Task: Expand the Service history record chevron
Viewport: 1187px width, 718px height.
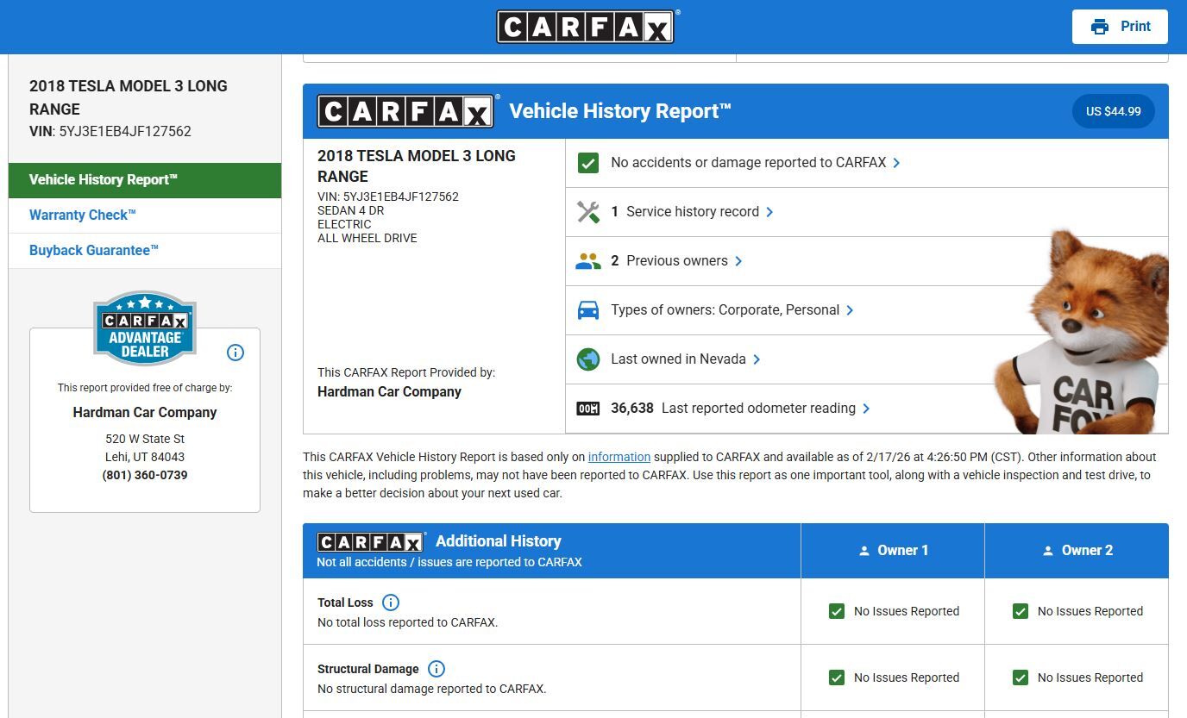Action: point(769,212)
